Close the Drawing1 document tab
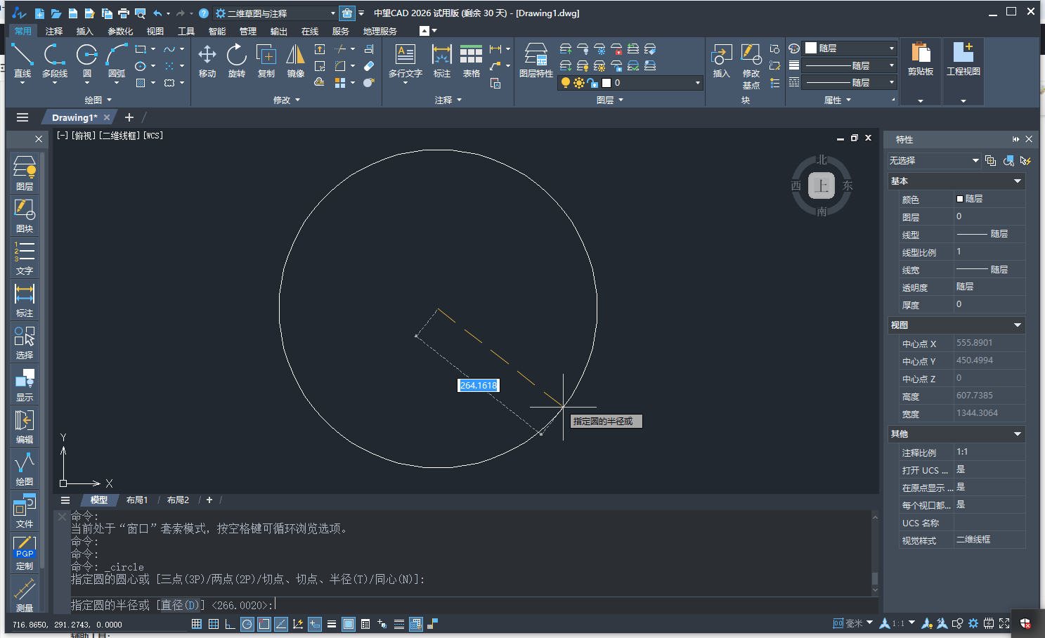1045x638 pixels. 107,117
